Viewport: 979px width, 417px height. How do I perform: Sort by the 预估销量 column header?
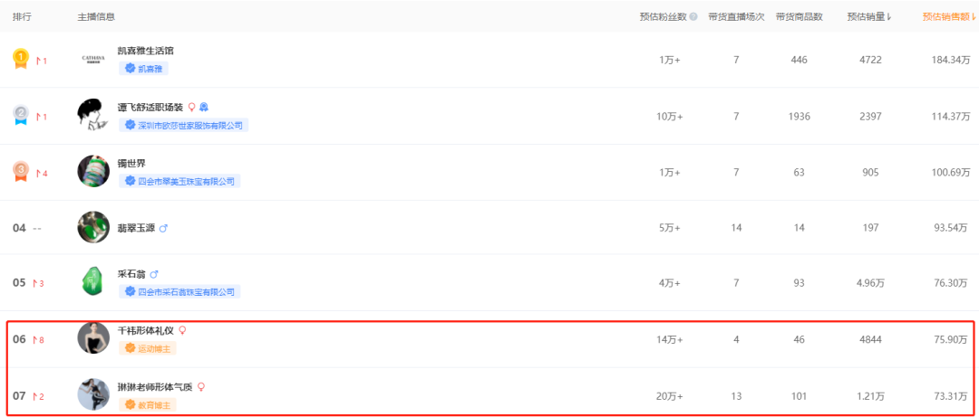[x=868, y=17]
